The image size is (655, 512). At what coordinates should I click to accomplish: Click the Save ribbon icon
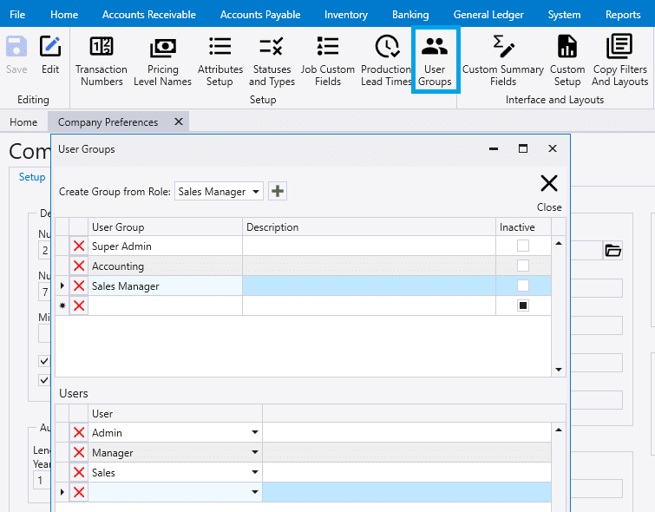[16, 55]
